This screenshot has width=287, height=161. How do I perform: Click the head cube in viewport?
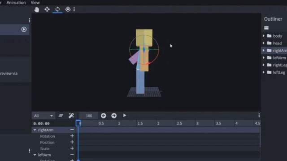click(x=144, y=37)
